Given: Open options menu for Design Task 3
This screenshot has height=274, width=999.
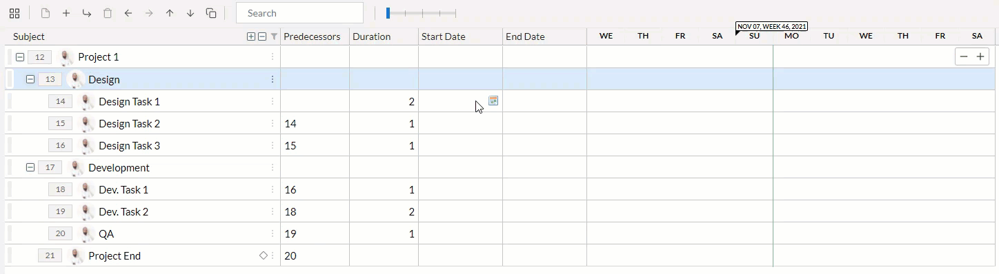Looking at the screenshot, I should [273, 145].
